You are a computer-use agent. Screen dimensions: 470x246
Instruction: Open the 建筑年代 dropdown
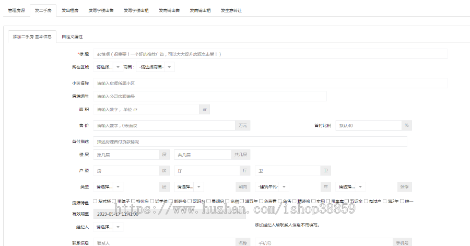(x=272, y=186)
